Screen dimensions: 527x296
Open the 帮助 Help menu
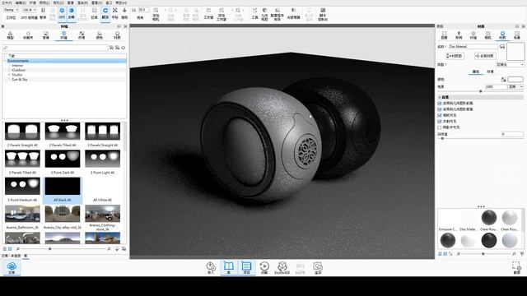point(121,2)
